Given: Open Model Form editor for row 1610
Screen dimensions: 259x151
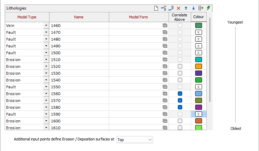Looking at the screenshot, I should coord(165,128).
